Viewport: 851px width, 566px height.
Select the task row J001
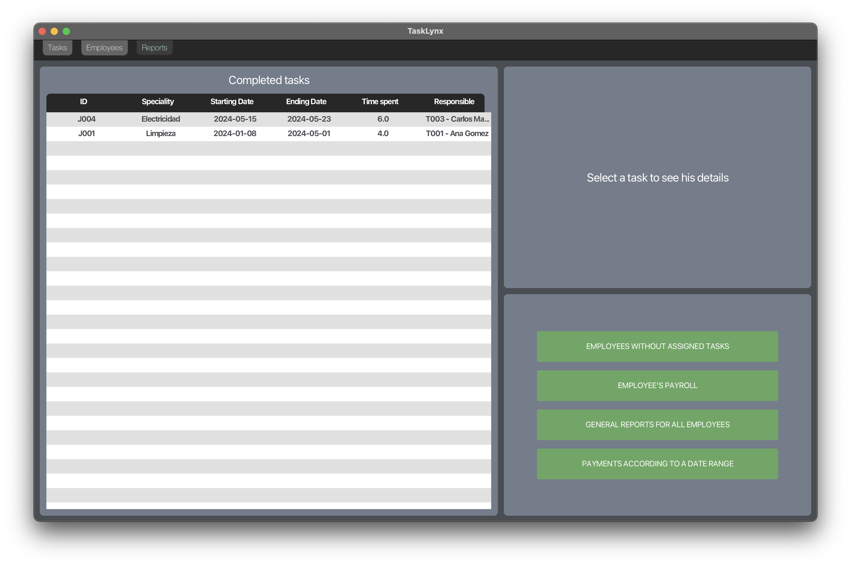tap(269, 134)
